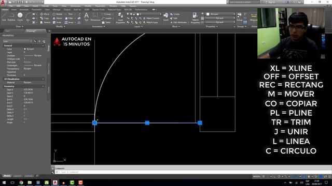Click the Scale tool

click(57, 22)
